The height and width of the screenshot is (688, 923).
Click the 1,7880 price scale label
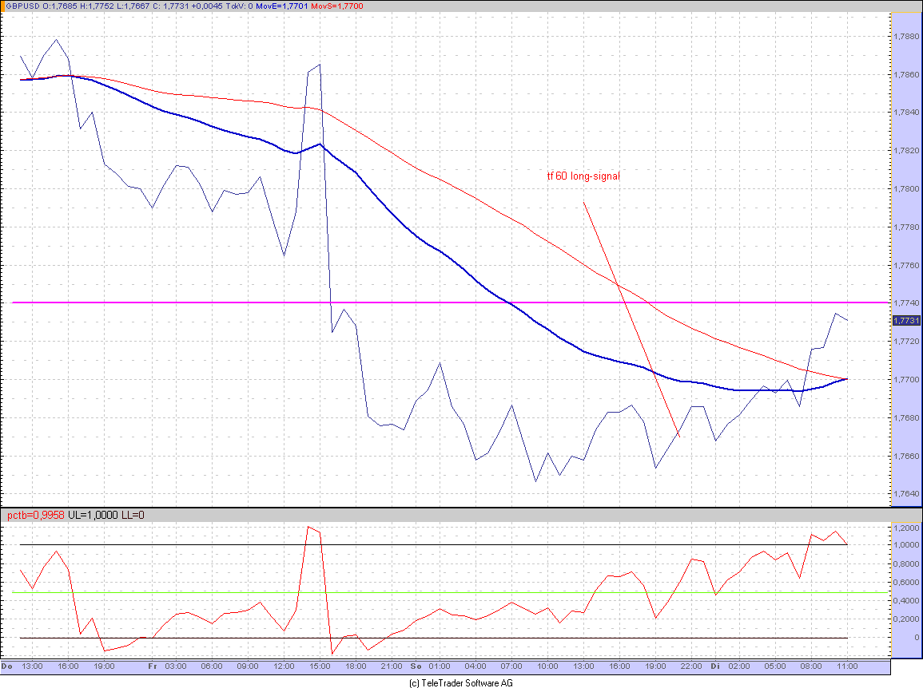[x=906, y=37]
